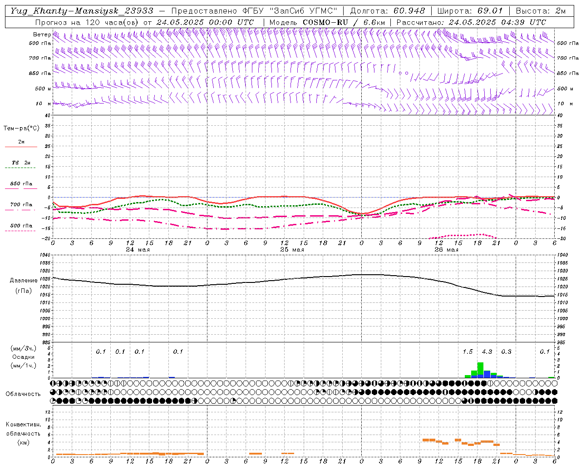581x465 pixels.
Task: Click the Конвективн. облачность label
Action: pyautogui.click(x=23, y=429)
